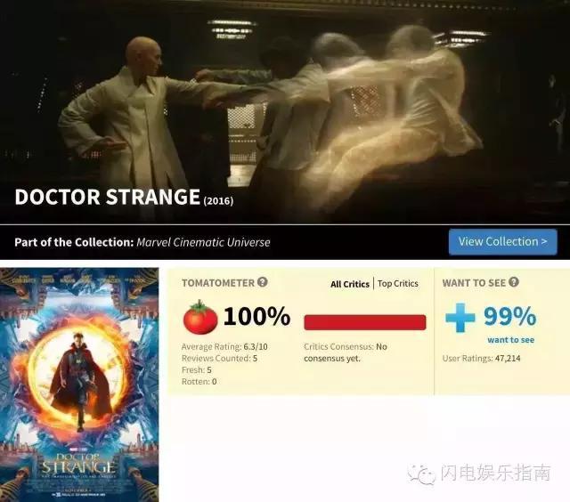Click the WeChat logo watermark icon
This screenshot has height=502, width=570.
(421, 474)
